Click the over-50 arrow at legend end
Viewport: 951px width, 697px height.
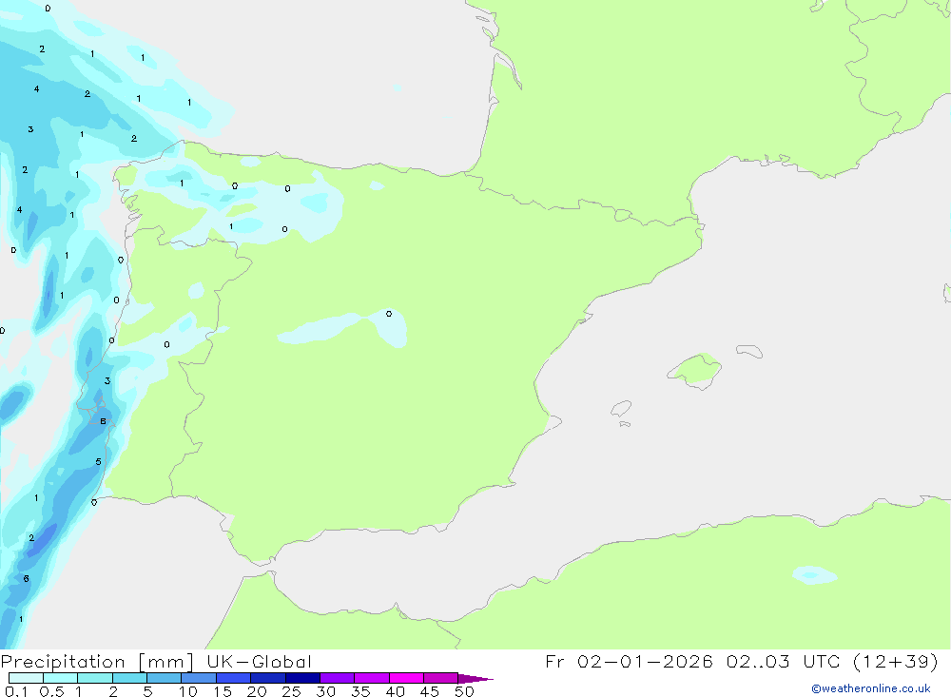coord(475,679)
